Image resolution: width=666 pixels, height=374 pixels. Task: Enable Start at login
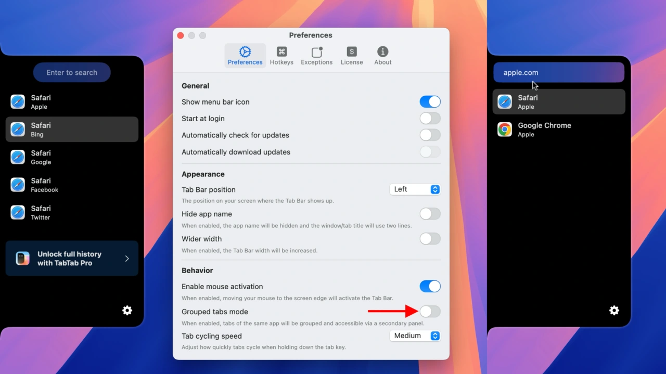click(430, 119)
